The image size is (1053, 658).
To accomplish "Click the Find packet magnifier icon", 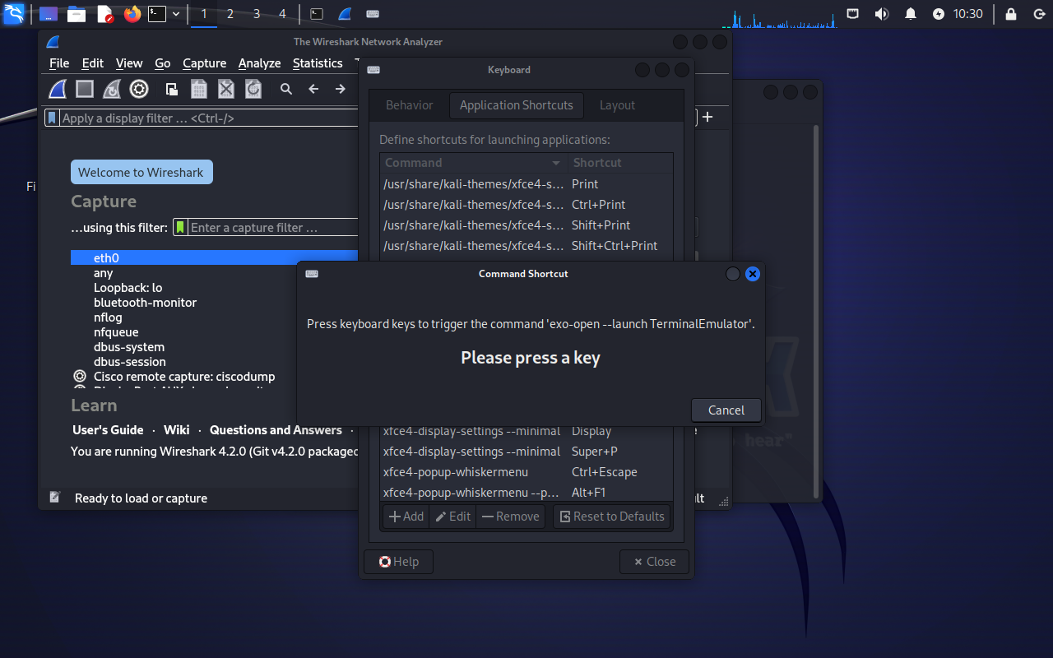I will point(285,89).
